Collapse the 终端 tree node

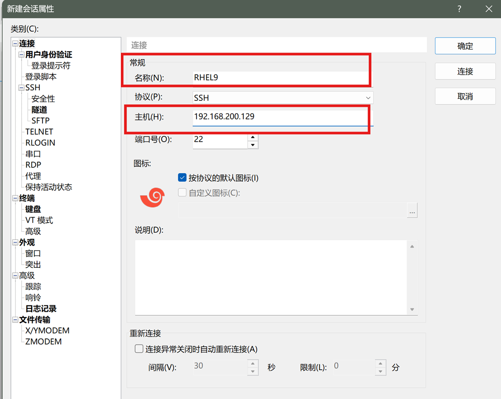click(15, 198)
